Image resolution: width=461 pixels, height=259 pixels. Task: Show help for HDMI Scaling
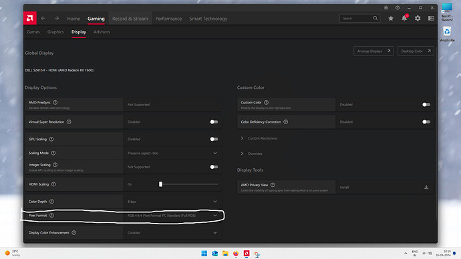point(53,184)
